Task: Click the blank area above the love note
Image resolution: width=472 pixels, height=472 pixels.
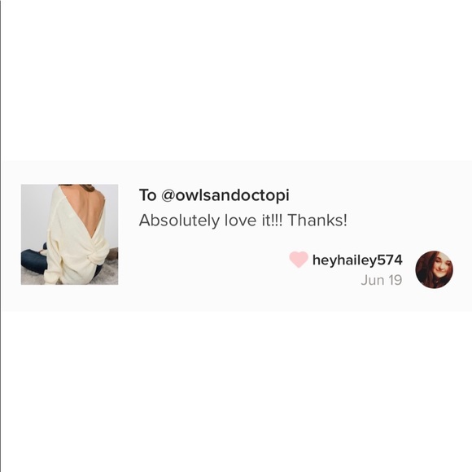Action: [236, 81]
